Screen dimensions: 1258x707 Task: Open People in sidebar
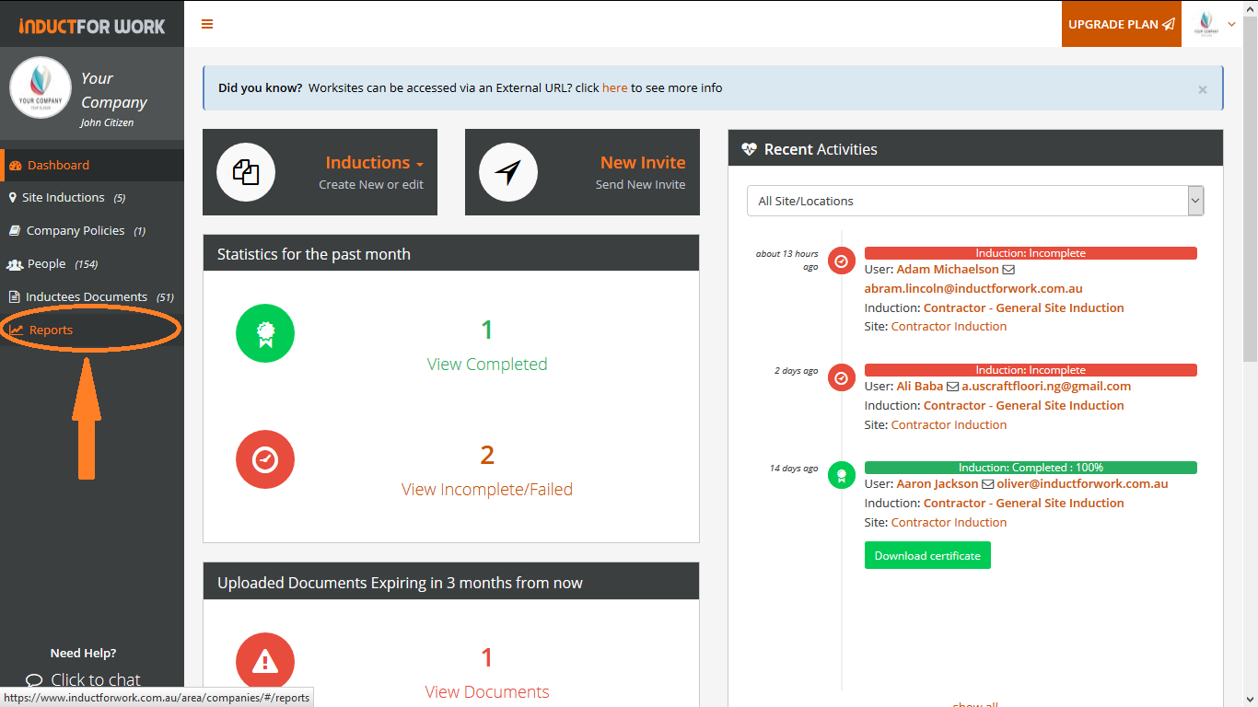click(x=92, y=264)
